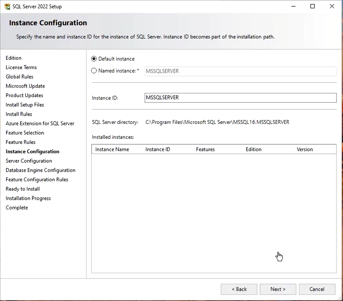Screen dimensions: 343x301
Task: Sort by Version column header
Action: [x=315, y=149]
